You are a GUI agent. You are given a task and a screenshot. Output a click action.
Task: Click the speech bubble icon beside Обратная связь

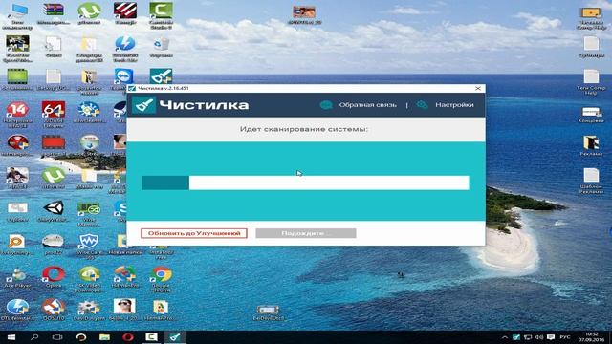coord(326,105)
